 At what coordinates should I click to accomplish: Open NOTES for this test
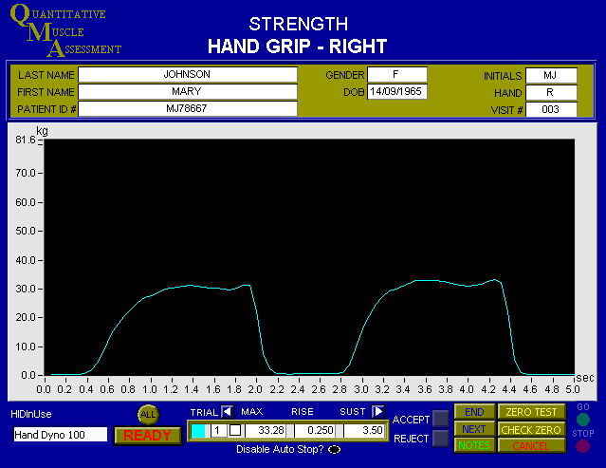[x=474, y=445]
